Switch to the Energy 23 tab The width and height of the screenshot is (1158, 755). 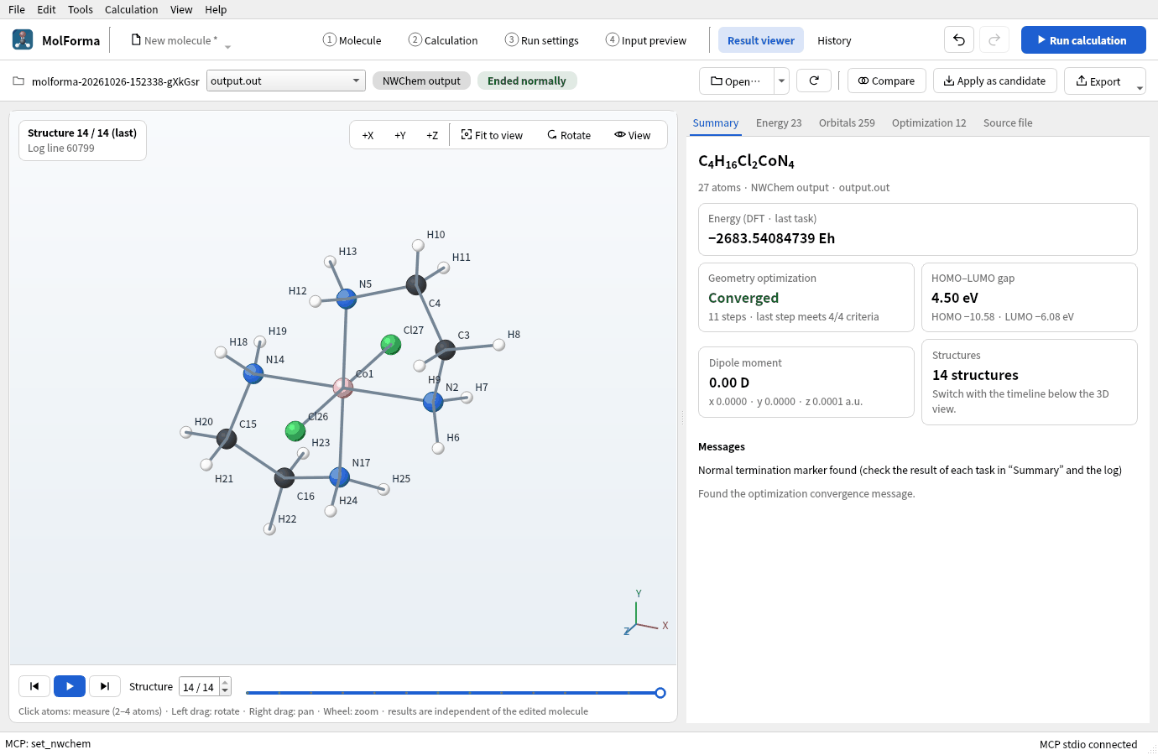tap(779, 122)
